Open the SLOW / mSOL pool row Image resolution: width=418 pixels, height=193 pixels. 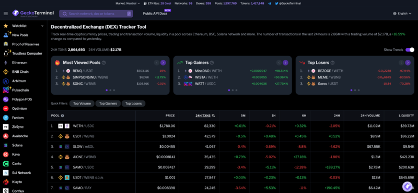[x=233, y=146]
